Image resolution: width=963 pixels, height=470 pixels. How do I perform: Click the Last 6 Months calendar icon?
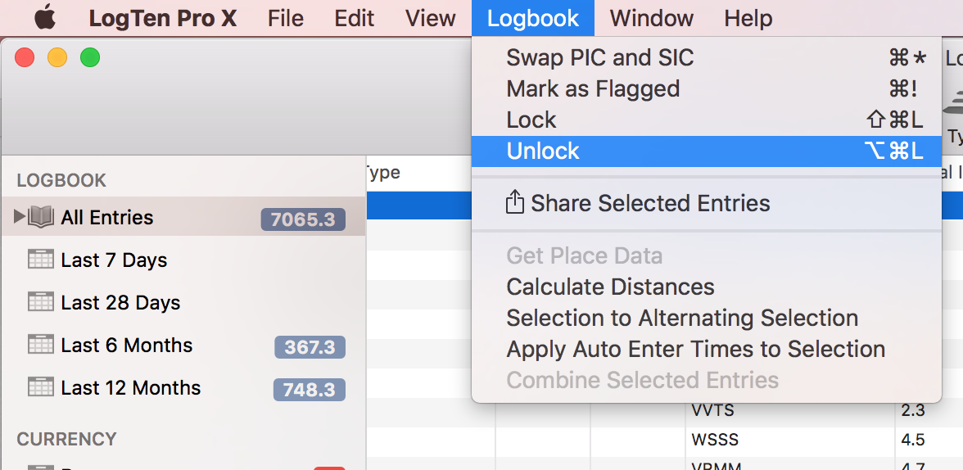[x=41, y=344]
